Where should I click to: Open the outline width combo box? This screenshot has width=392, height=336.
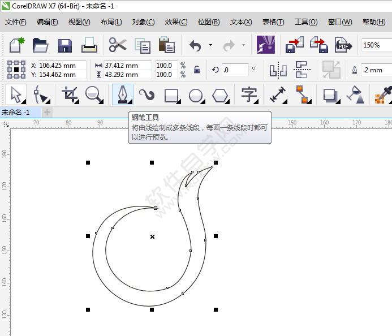(x=376, y=70)
